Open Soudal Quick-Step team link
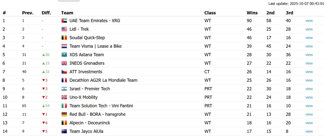The width and height of the screenshot is (328, 136). click(x=87, y=38)
